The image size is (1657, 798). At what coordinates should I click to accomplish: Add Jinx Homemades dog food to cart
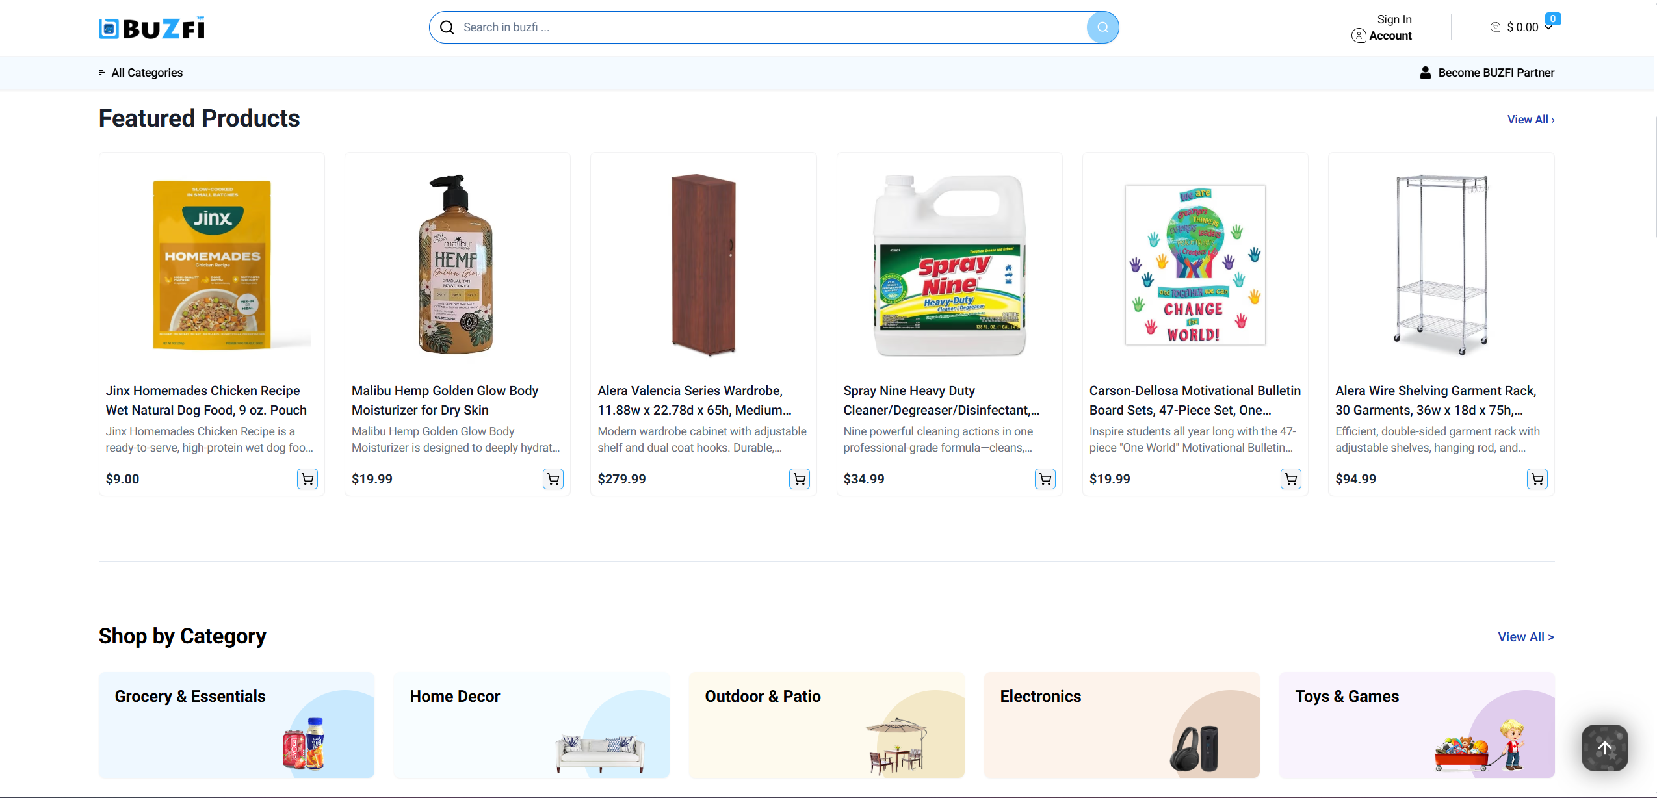click(x=307, y=479)
